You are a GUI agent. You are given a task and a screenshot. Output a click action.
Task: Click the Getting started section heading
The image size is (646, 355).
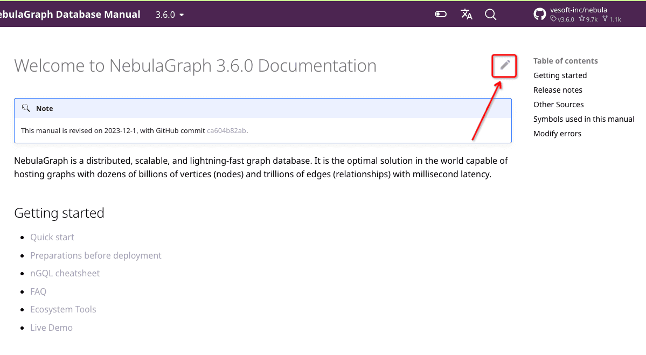pos(59,213)
